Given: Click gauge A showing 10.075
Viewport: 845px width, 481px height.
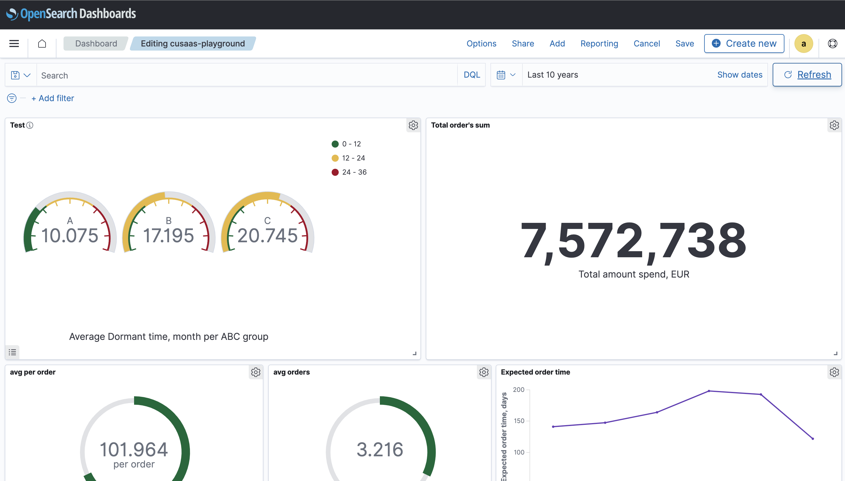Looking at the screenshot, I should pyautogui.click(x=70, y=222).
